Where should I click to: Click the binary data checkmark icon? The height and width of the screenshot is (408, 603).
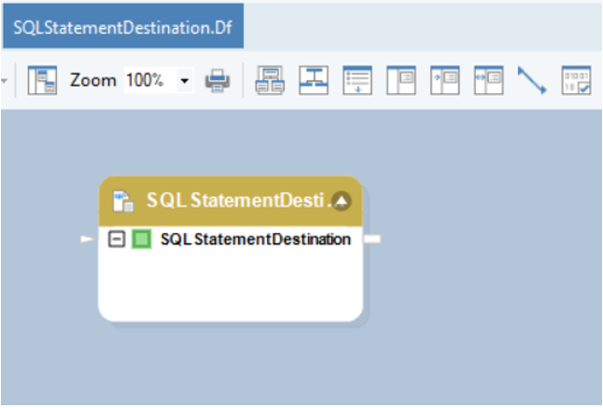pos(575,81)
